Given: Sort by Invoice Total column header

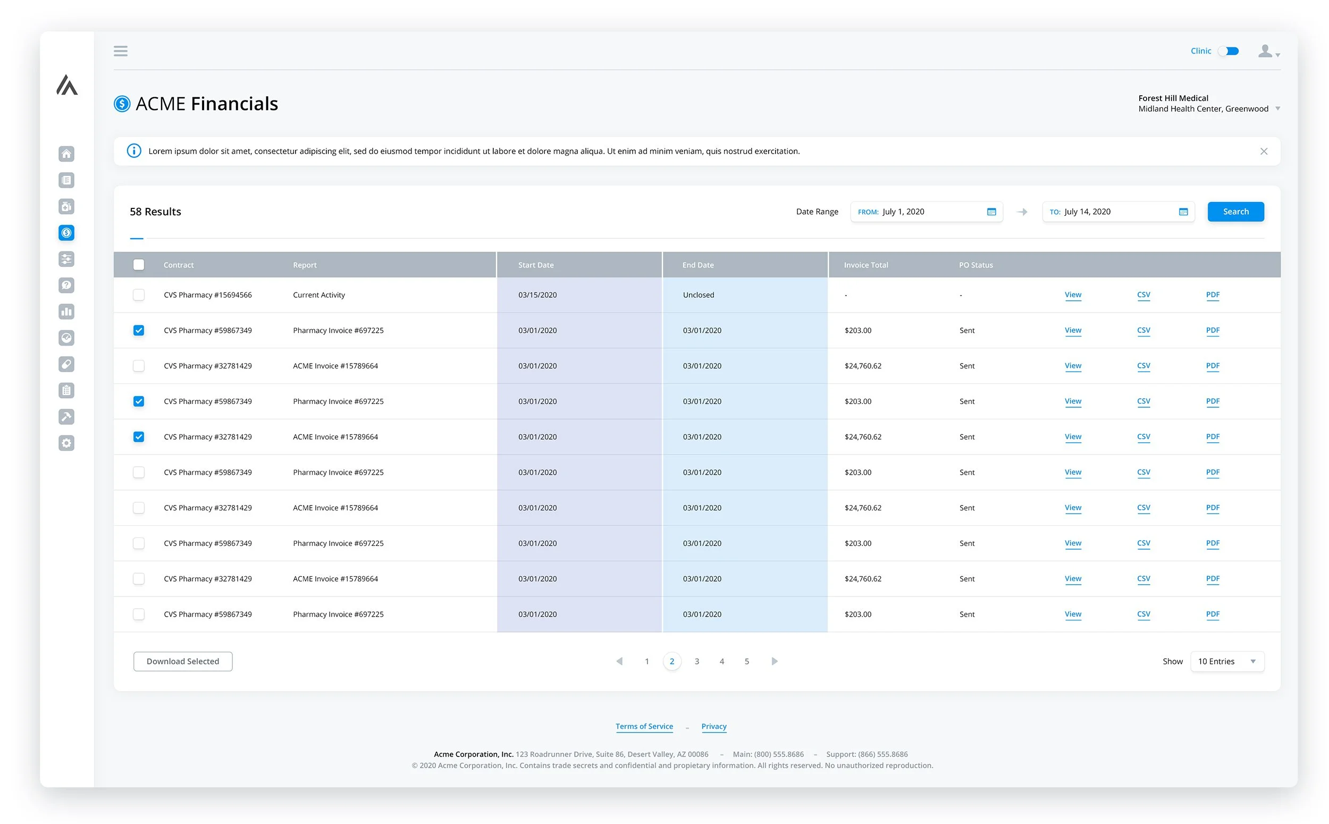Looking at the screenshot, I should coord(865,265).
